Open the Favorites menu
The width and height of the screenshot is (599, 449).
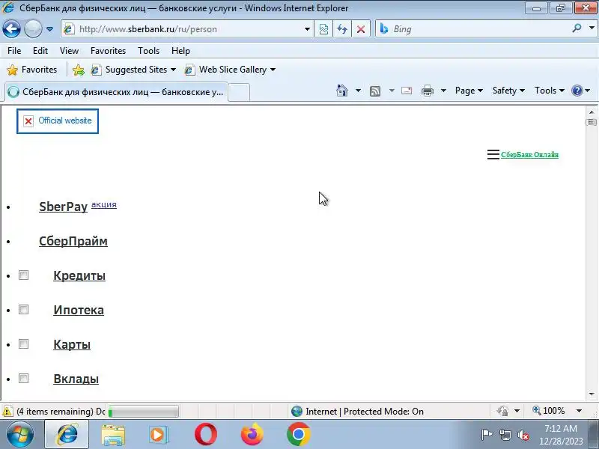108,51
